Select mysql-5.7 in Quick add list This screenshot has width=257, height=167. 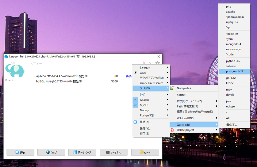234,22
